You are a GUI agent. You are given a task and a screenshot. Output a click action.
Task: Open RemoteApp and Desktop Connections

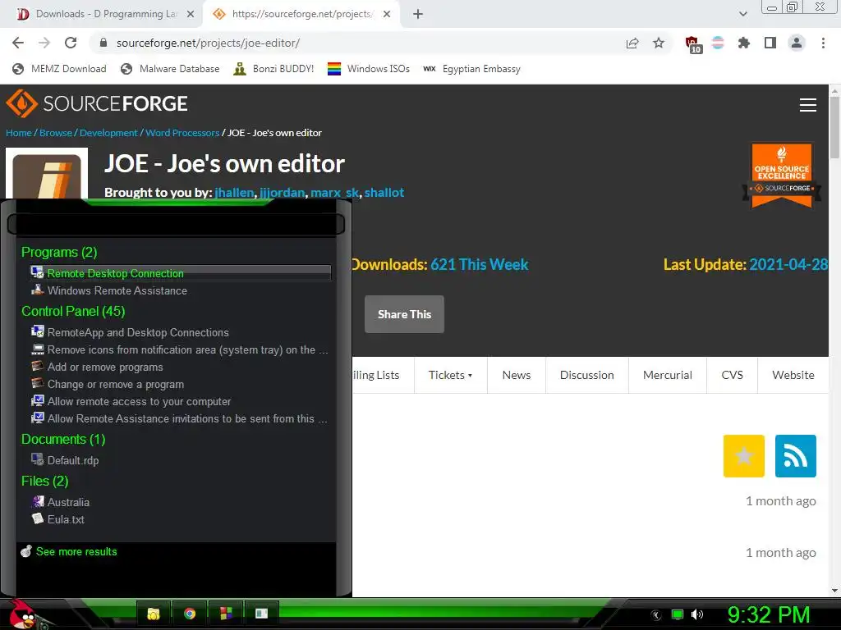pos(180,332)
